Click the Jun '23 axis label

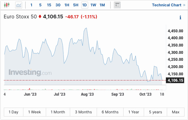30,94
